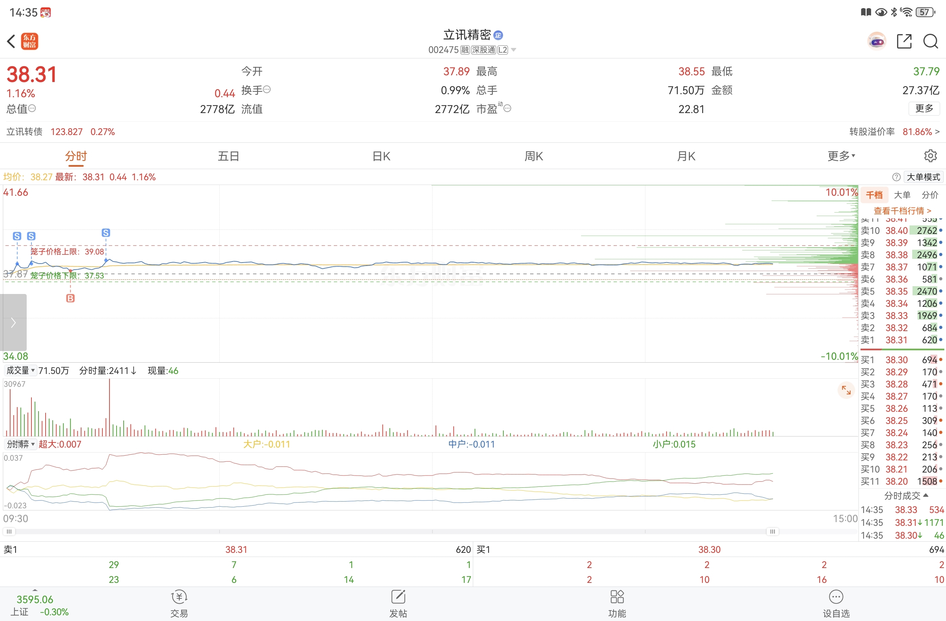Image resolution: width=946 pixels, height=621 pixels.
Task: Toggle 大单模式 big order mode
Action: [x=923, y=177]
